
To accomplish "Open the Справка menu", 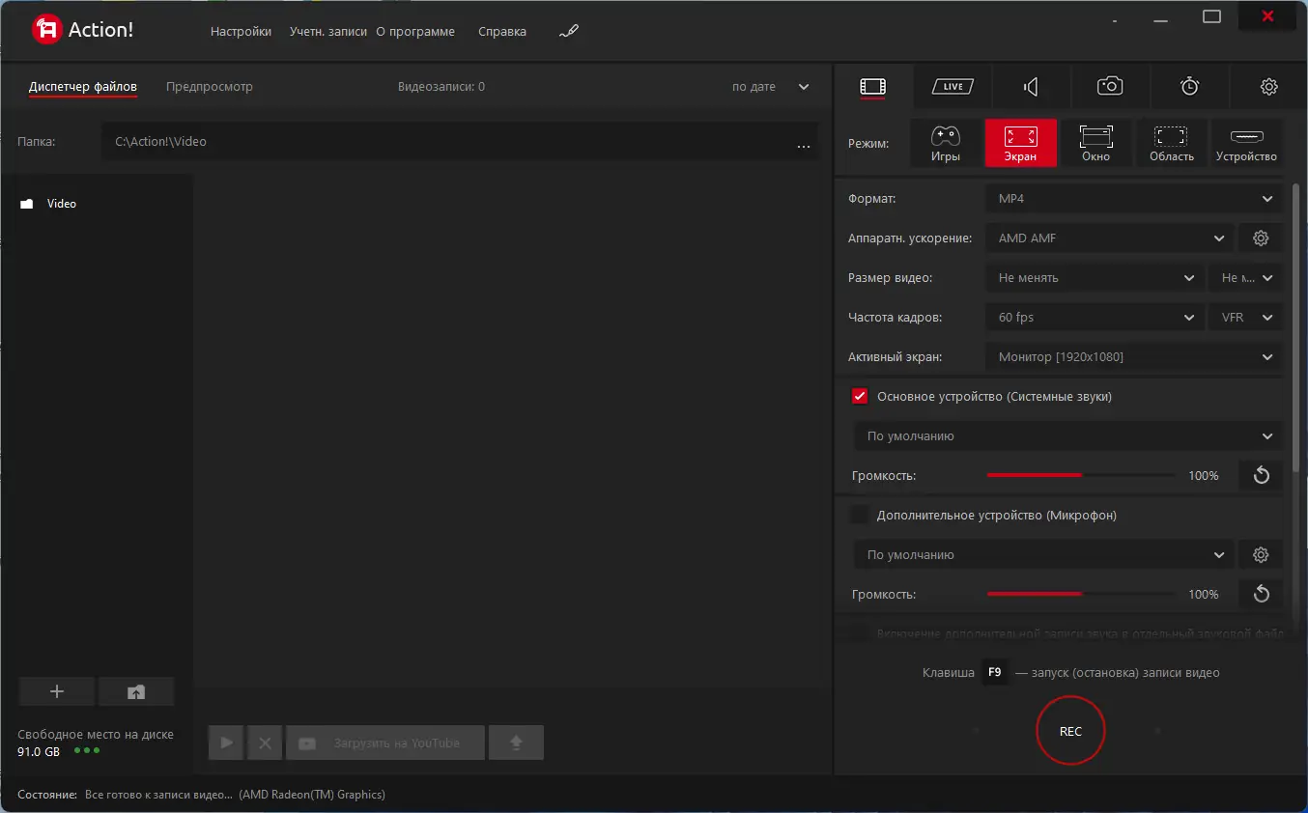I will [x=502, y=32].
